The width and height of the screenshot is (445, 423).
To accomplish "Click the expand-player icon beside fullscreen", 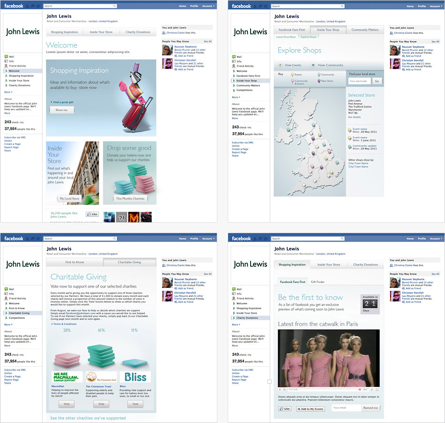I will pos(372,390).
